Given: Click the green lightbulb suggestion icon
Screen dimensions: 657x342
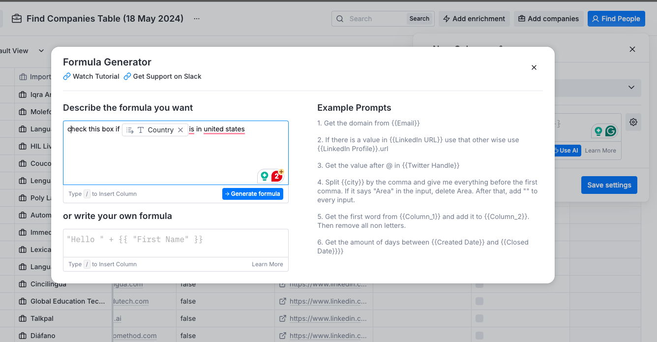Looking at the screenshot, I should click(265, 176).
